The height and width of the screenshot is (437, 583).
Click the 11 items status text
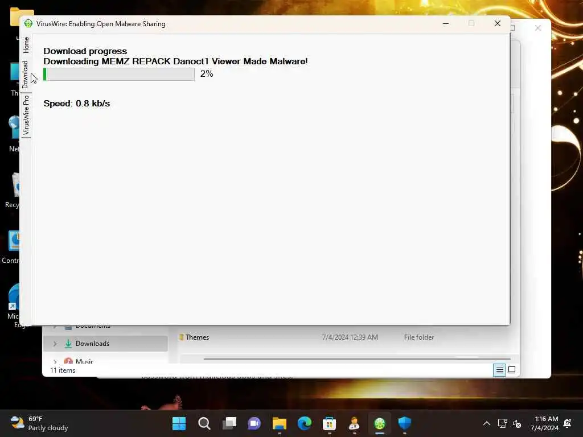click(63, 370)
